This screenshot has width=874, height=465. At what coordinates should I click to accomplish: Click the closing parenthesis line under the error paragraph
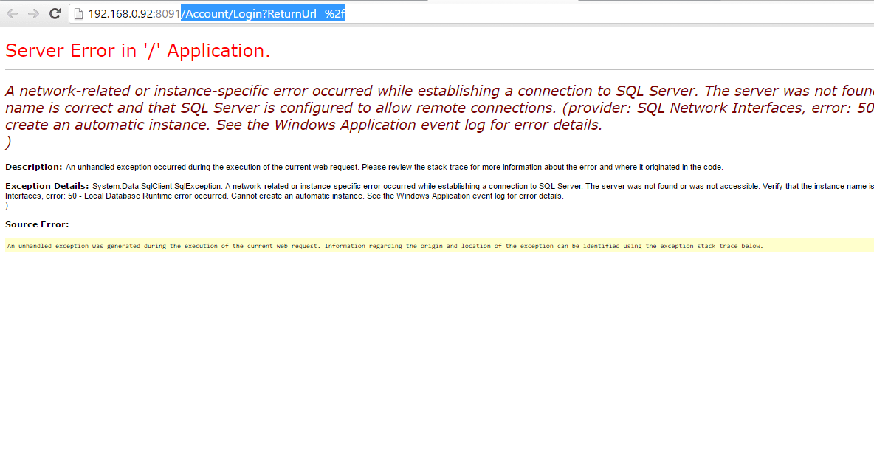click(x=8, y=140)
